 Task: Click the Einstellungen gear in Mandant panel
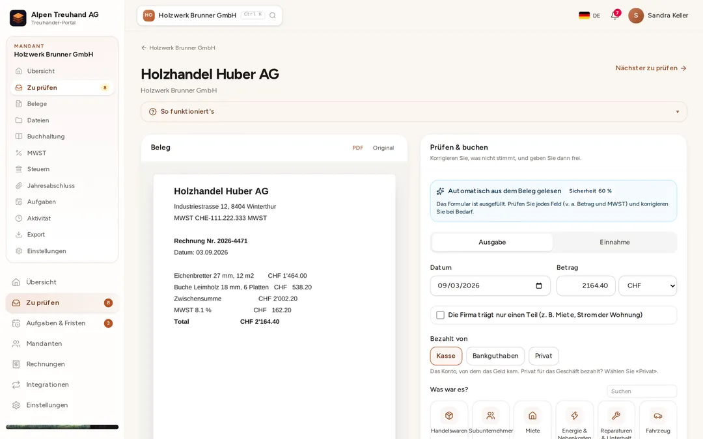click(x=19, y=251)
